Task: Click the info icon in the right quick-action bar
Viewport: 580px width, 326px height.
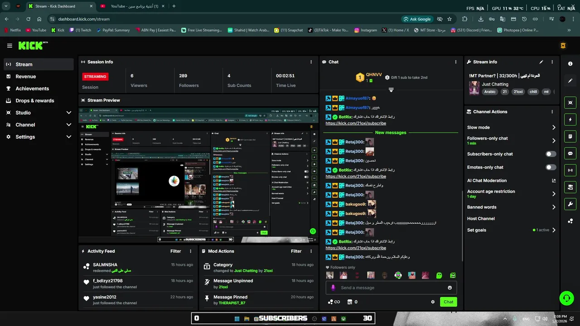Action: [x=570, y=64]
